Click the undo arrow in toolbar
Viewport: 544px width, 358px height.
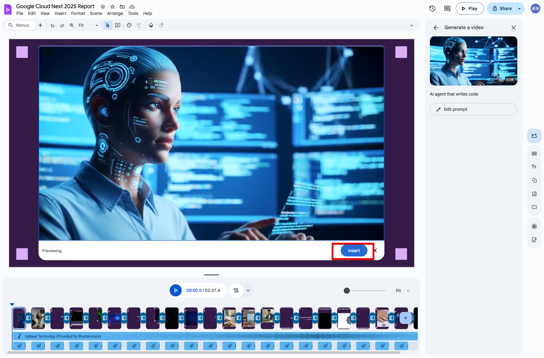point(52,25)
